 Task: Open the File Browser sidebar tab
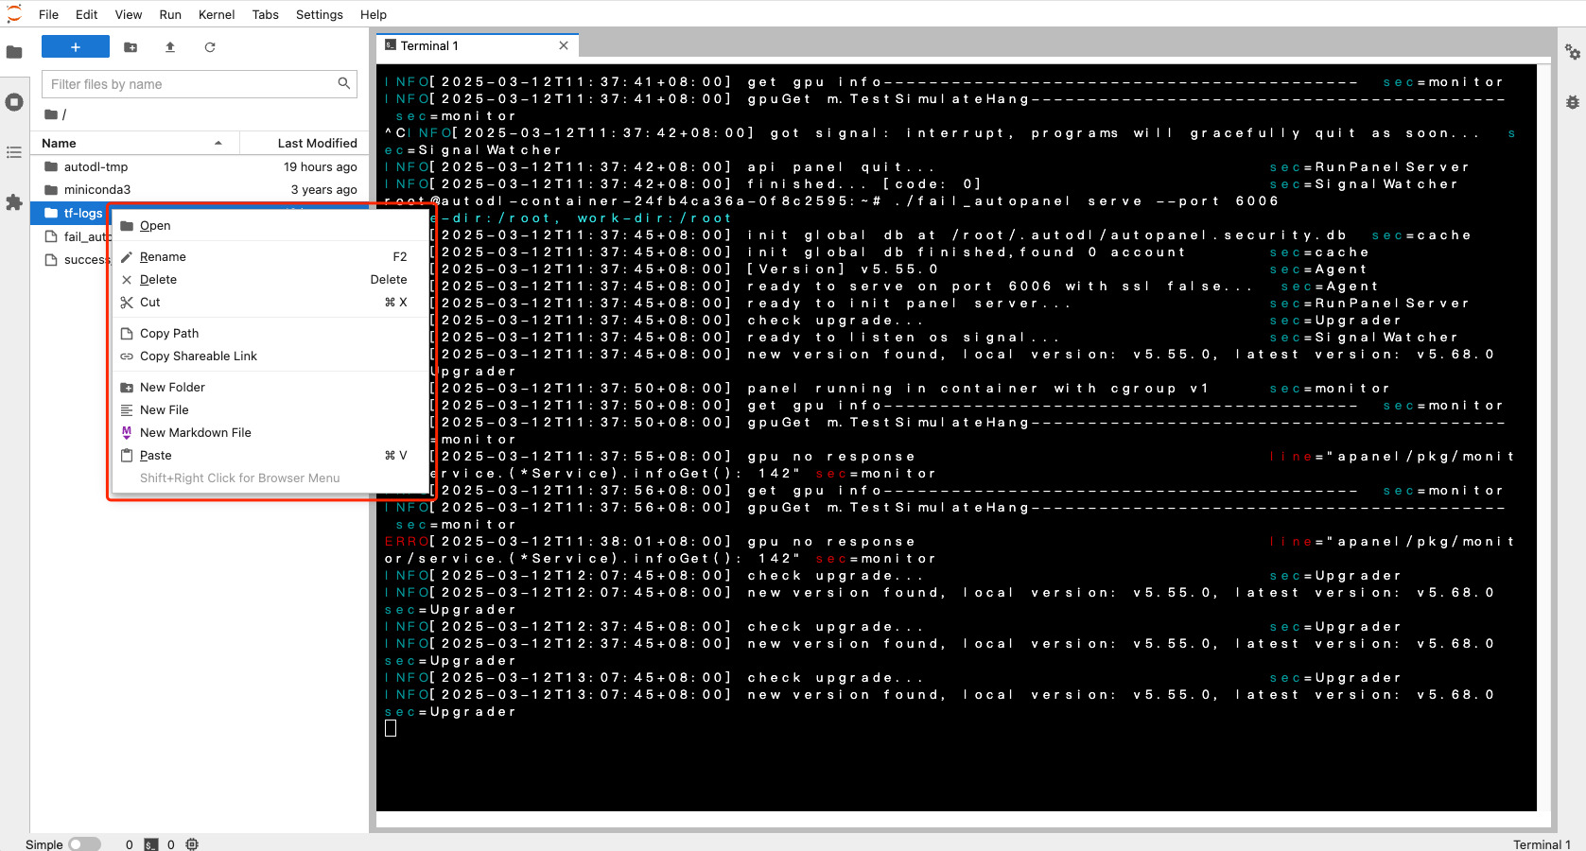14,52
